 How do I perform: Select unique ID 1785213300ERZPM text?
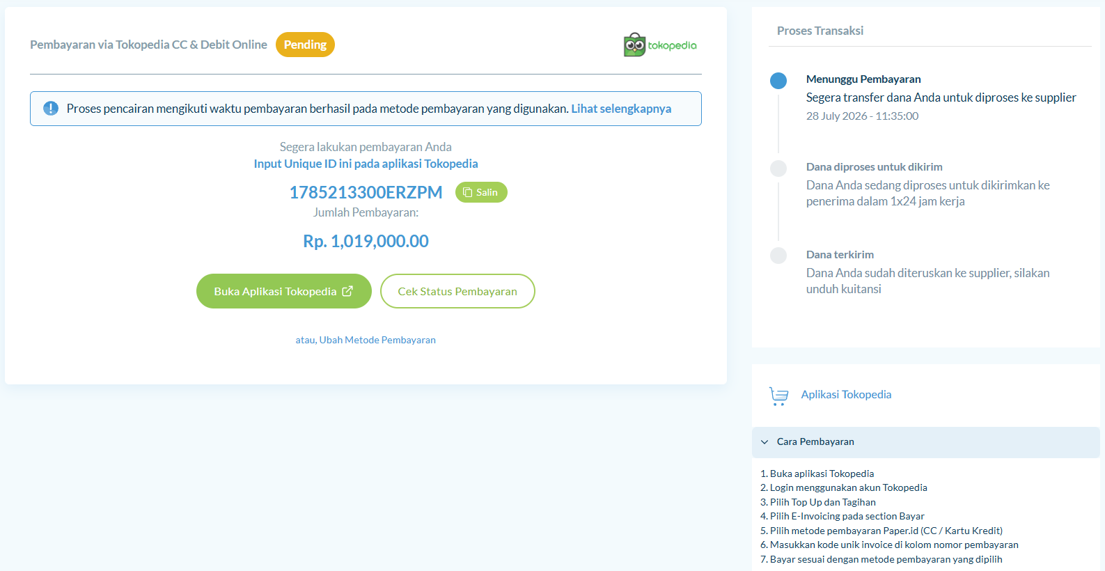click(x=366, y=192)
